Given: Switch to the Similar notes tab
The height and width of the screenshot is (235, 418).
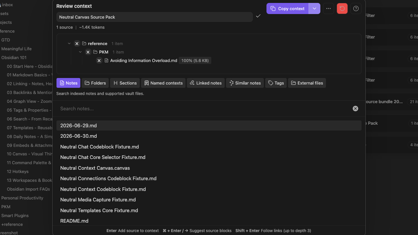Looking at the screenshot, I should (x=245, y=83).
